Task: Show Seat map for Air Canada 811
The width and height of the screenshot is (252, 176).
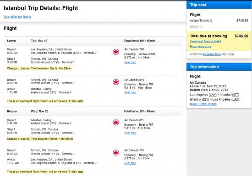Action: pos(130,133)
